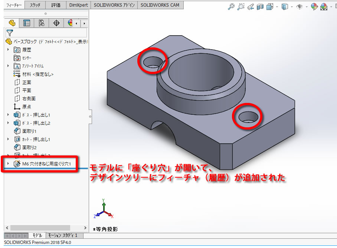Image resolution: width=337 pixels, height=248 pixels.
Task: Click the 原点 origin icon
Action: pos(17,107)
